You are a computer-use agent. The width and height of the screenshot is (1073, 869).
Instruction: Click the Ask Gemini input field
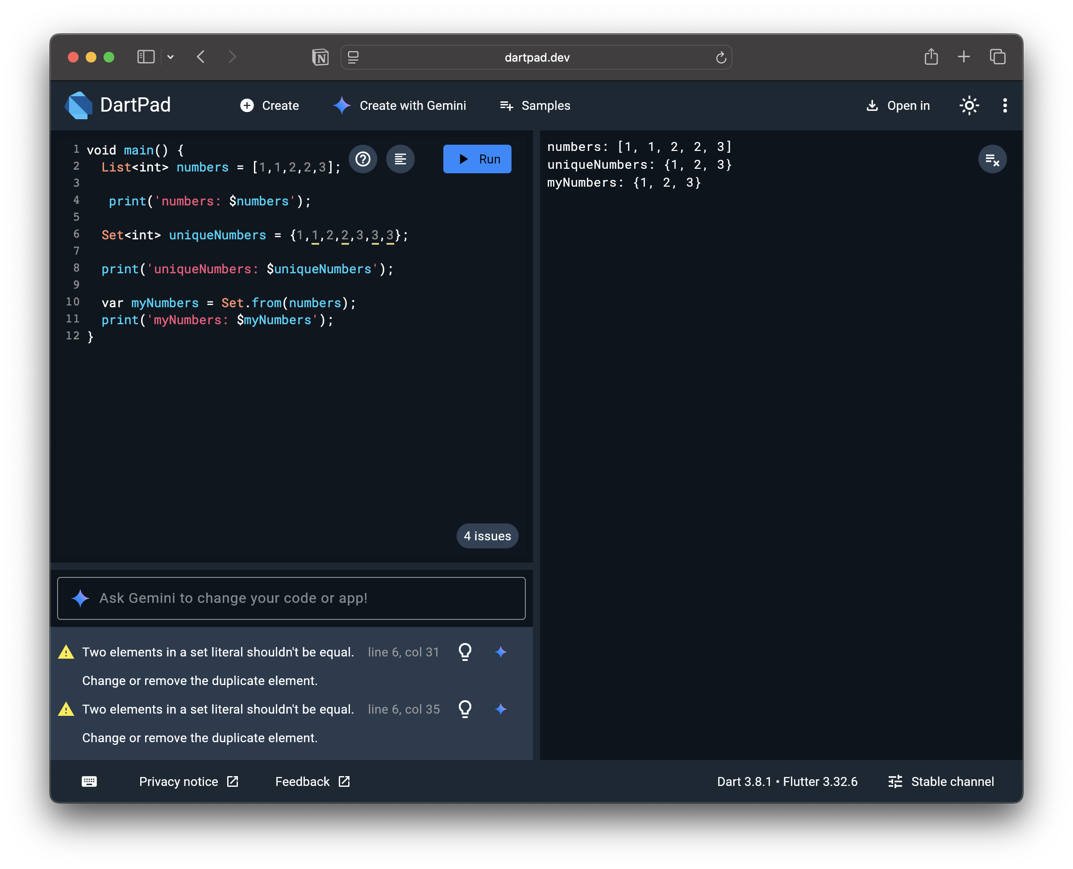pyautogui.click(x=291, y=598)
